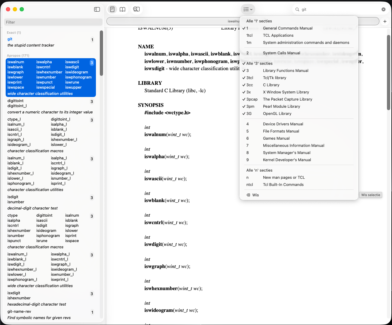Click the man page vertical scrollbar
The width and height of the screenshot is (392, 325).
pyautogui.click(x=388, y=73)
